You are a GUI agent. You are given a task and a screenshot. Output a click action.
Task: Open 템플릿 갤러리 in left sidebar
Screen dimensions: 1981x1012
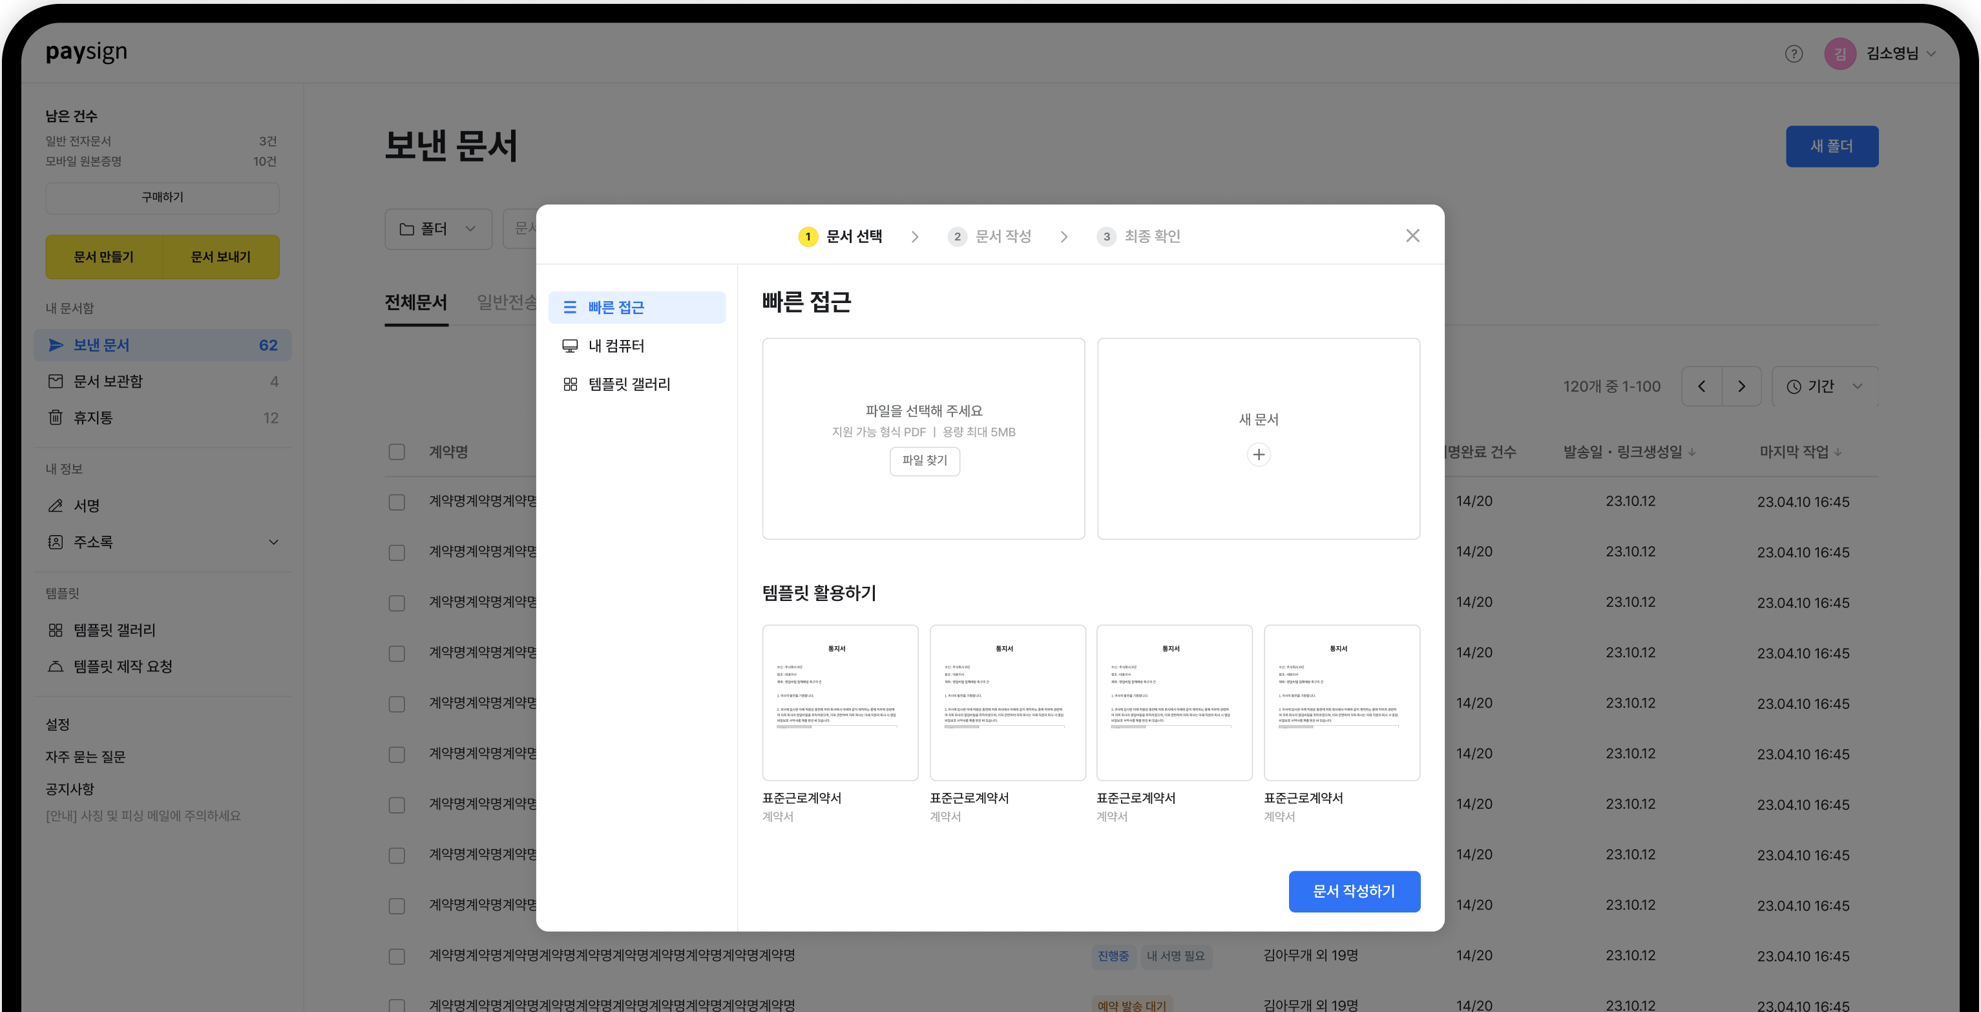[x=114, y=630]
